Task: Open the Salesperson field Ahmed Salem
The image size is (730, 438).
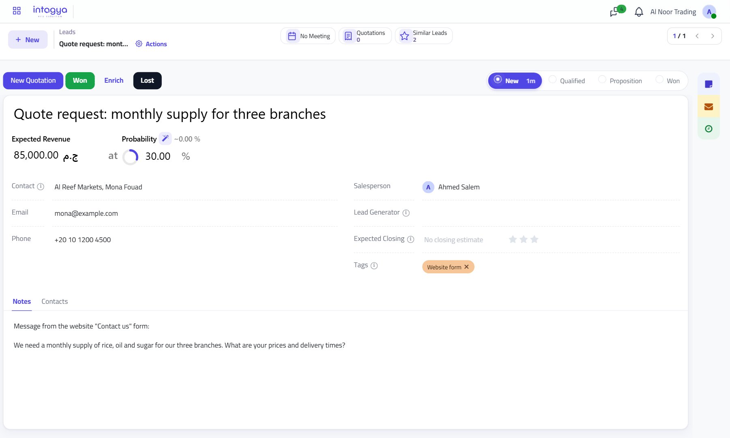Action: pos(551,187)
